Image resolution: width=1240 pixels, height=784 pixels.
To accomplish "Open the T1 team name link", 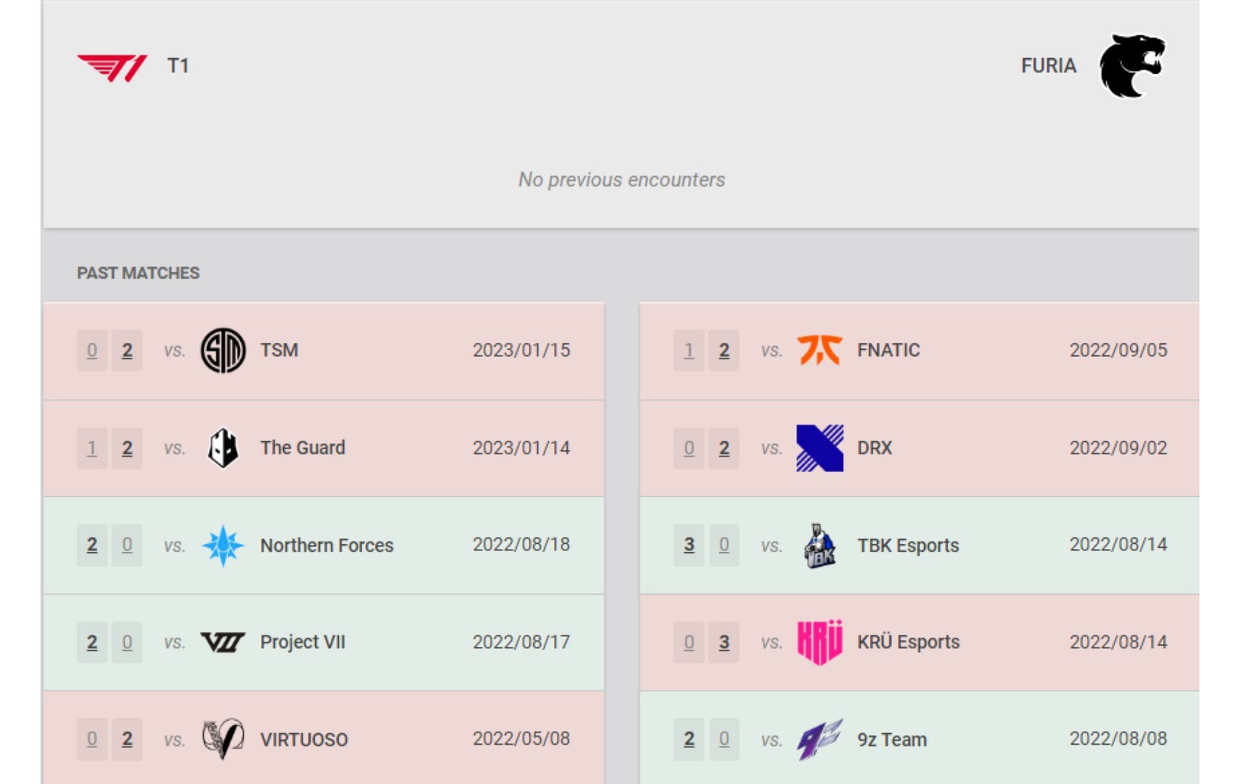I will [178, 66].
